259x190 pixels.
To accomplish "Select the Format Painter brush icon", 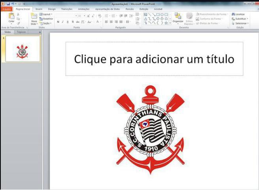I will tap(19, 23).
